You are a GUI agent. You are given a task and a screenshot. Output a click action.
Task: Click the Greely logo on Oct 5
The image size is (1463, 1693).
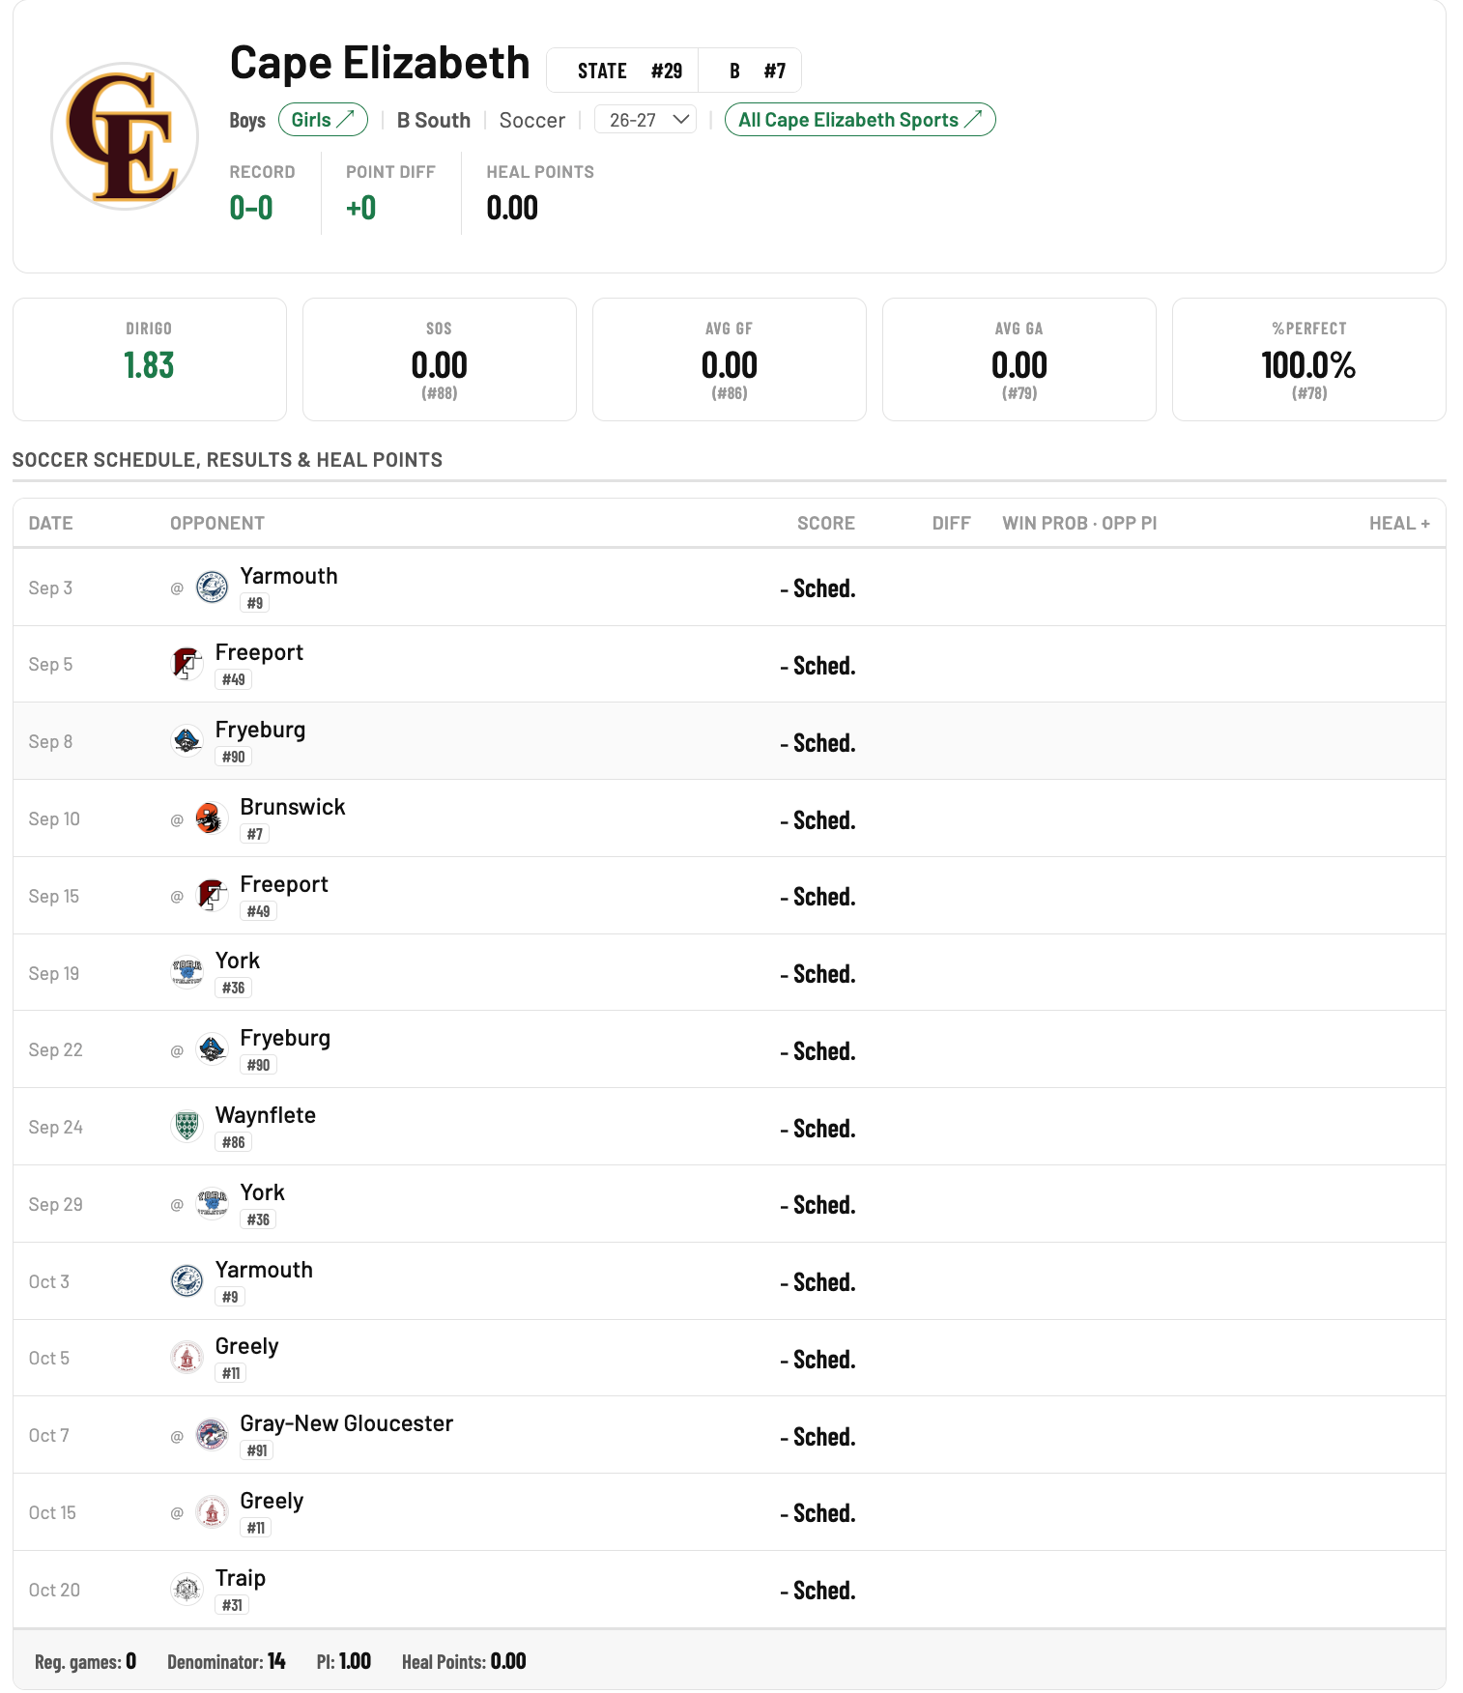click(186, 1358)
